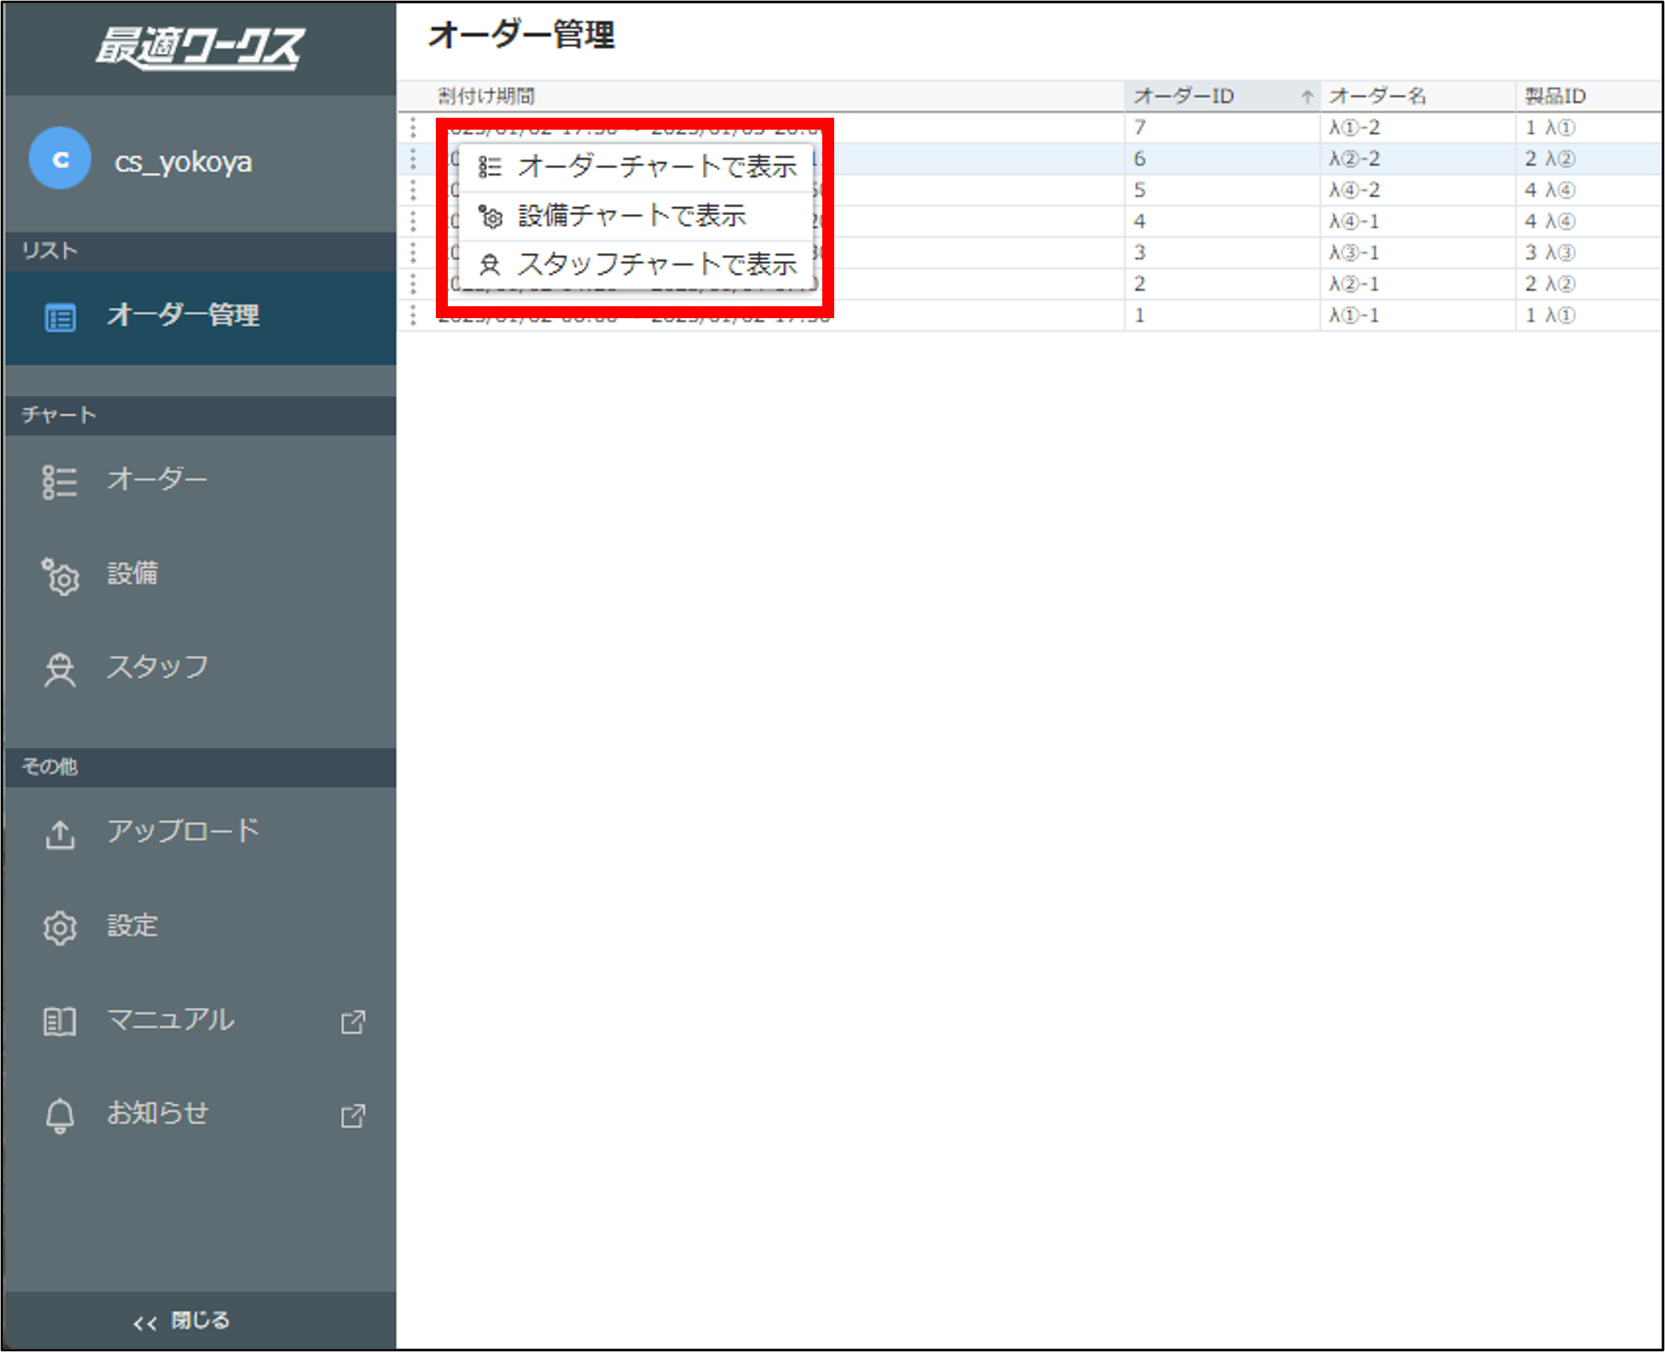Click order name λ②-2 cell
This screenshot has height=1352, width=1665.
click(x=1418, y=159)
